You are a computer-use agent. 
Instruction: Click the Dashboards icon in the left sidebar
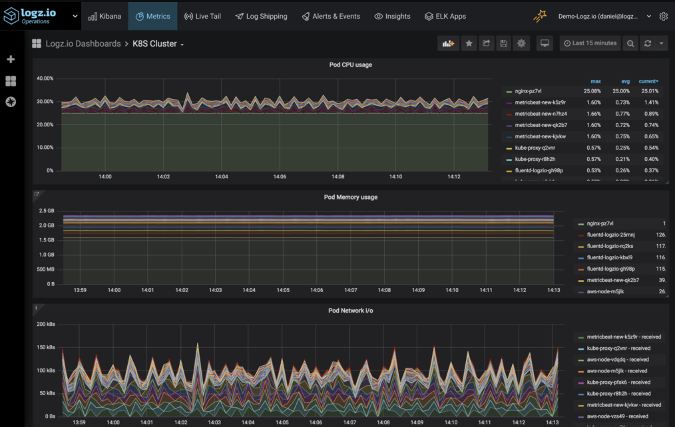pyautogui.click(x=11, y=81)
